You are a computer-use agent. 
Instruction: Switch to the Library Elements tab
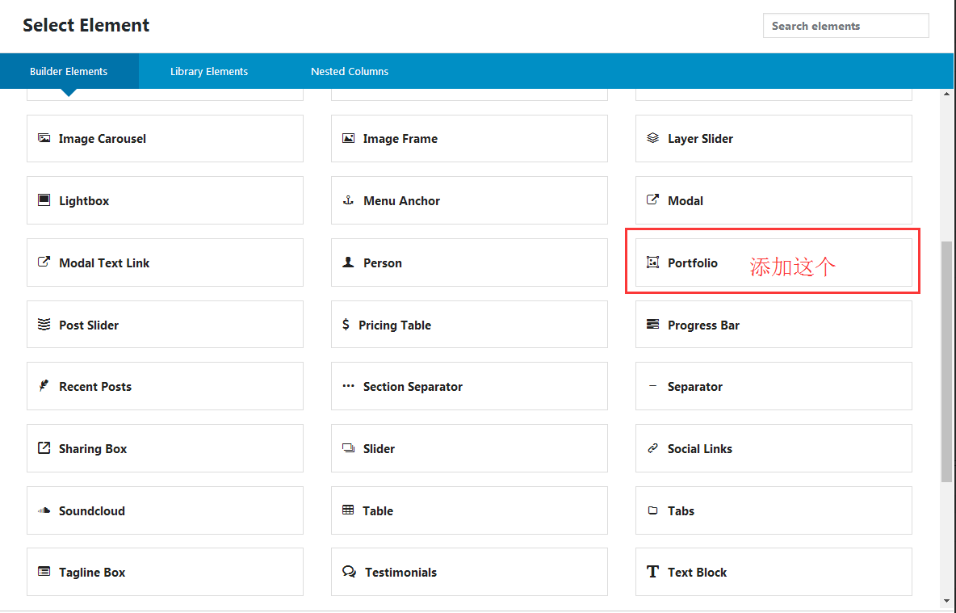click(209, 71)
